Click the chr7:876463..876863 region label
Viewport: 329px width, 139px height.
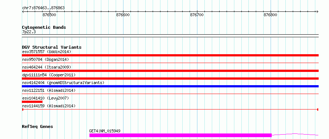click(x=43, y=8)
